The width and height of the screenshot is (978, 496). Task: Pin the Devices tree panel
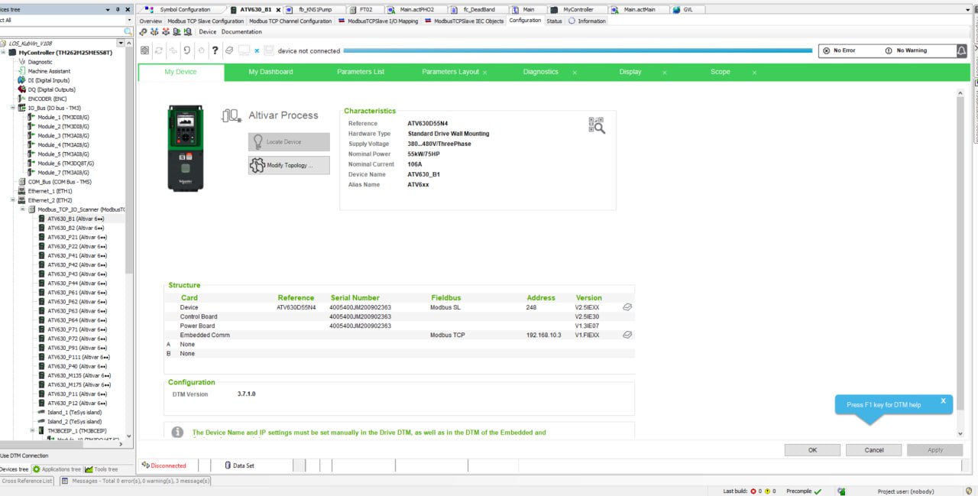(118, 8)
